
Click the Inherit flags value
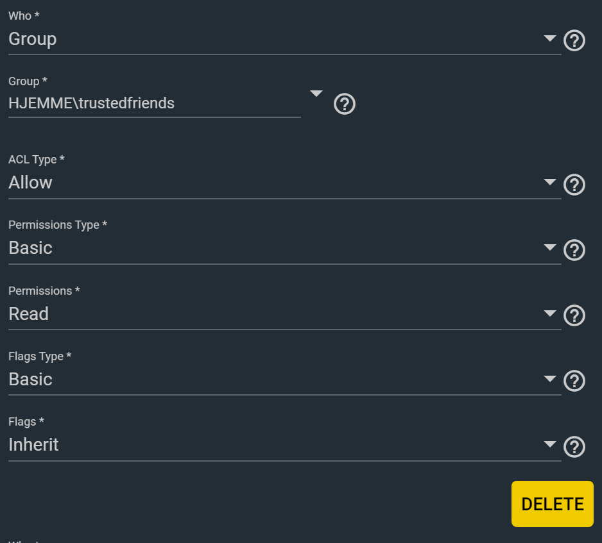pos(33,445)
